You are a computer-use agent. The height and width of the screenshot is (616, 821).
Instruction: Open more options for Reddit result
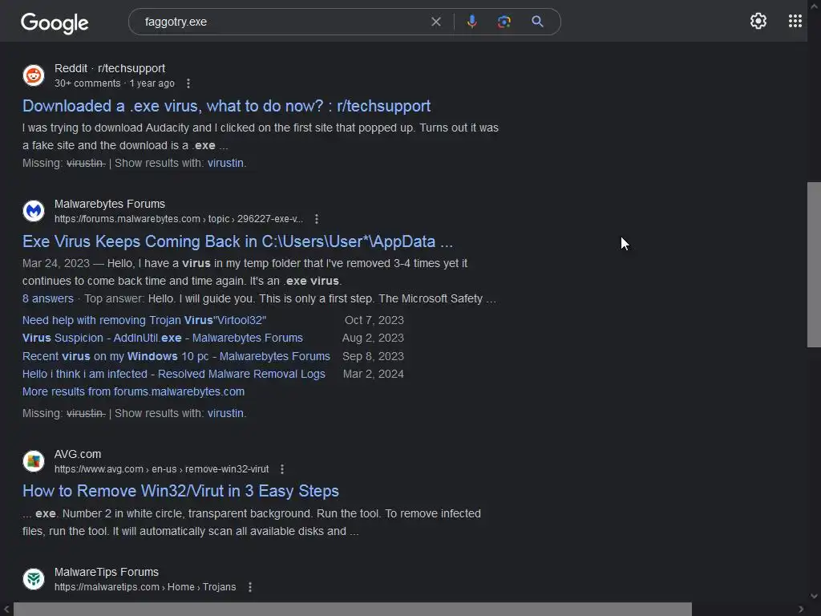(188, 83)
